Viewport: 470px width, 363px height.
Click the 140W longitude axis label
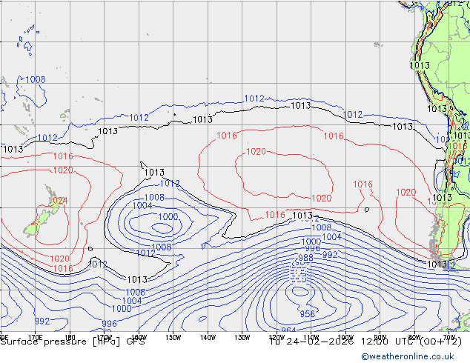[x=208, y=338]
